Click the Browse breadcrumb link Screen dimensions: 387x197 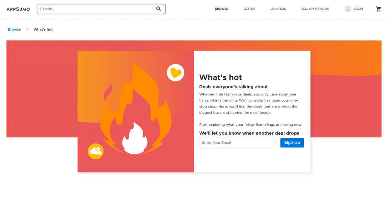pyautogui.click(x=14, y=29)
